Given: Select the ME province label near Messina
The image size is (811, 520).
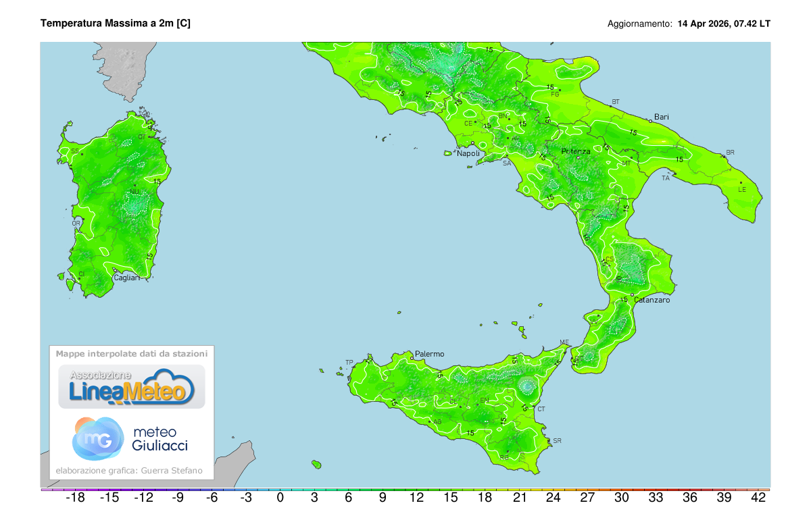Looking at the screenshot, I should coord(563,341).
